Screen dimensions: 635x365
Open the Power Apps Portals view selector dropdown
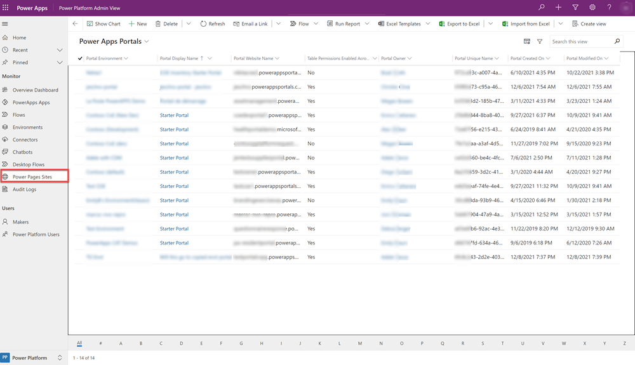point(147,41)
